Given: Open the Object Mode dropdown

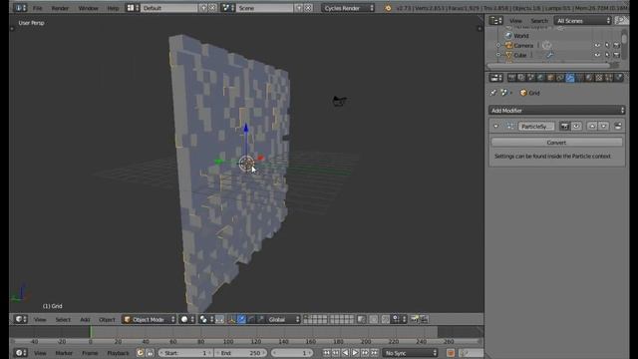Looking at the screenshot, I should (150, 319).
